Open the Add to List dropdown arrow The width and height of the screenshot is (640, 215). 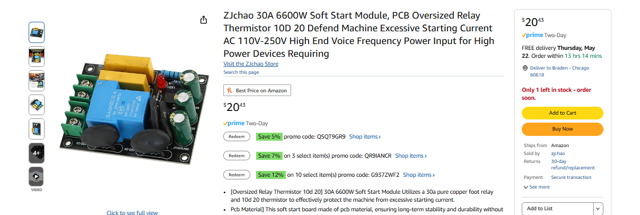[598, 209]
